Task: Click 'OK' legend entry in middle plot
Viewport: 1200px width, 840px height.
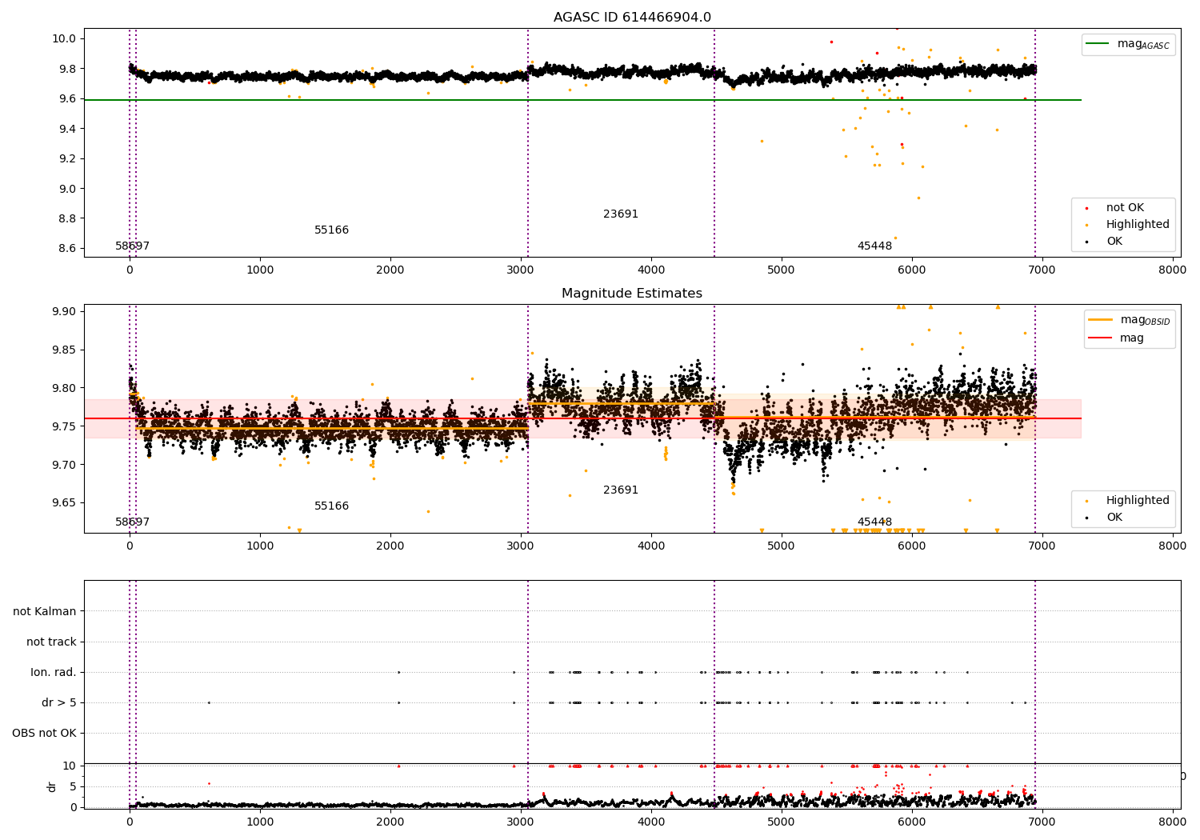Action: click(x=1103, y=518)
